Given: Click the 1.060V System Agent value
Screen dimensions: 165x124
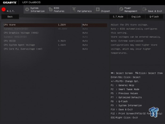Looking at the screenshot, I should pyautogui.click(x=62, y=45).
